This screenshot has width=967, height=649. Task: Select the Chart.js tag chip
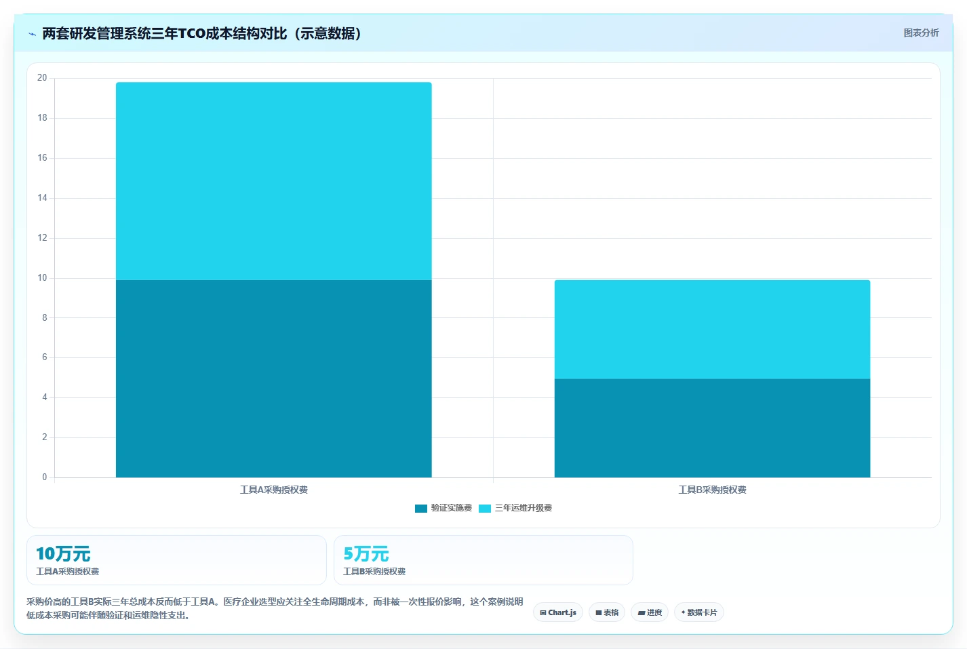click(558, 612)
